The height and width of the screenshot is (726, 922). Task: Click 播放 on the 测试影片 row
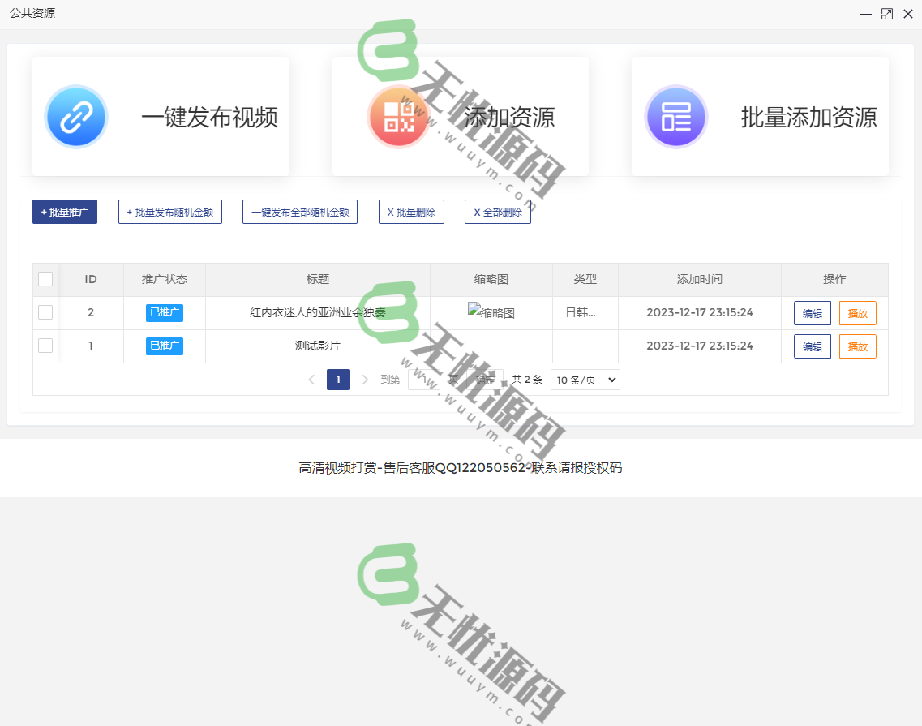pos(857,346)
